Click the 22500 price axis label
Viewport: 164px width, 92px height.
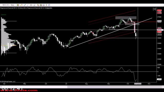tap(159, 64)
